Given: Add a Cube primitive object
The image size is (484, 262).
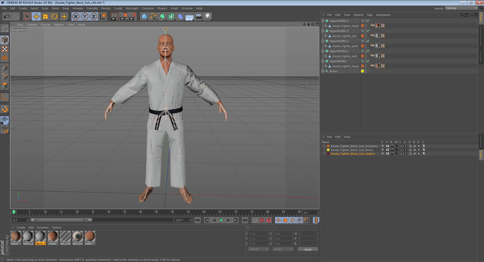Looking at the screenshot, I should [x=144, y=17].
